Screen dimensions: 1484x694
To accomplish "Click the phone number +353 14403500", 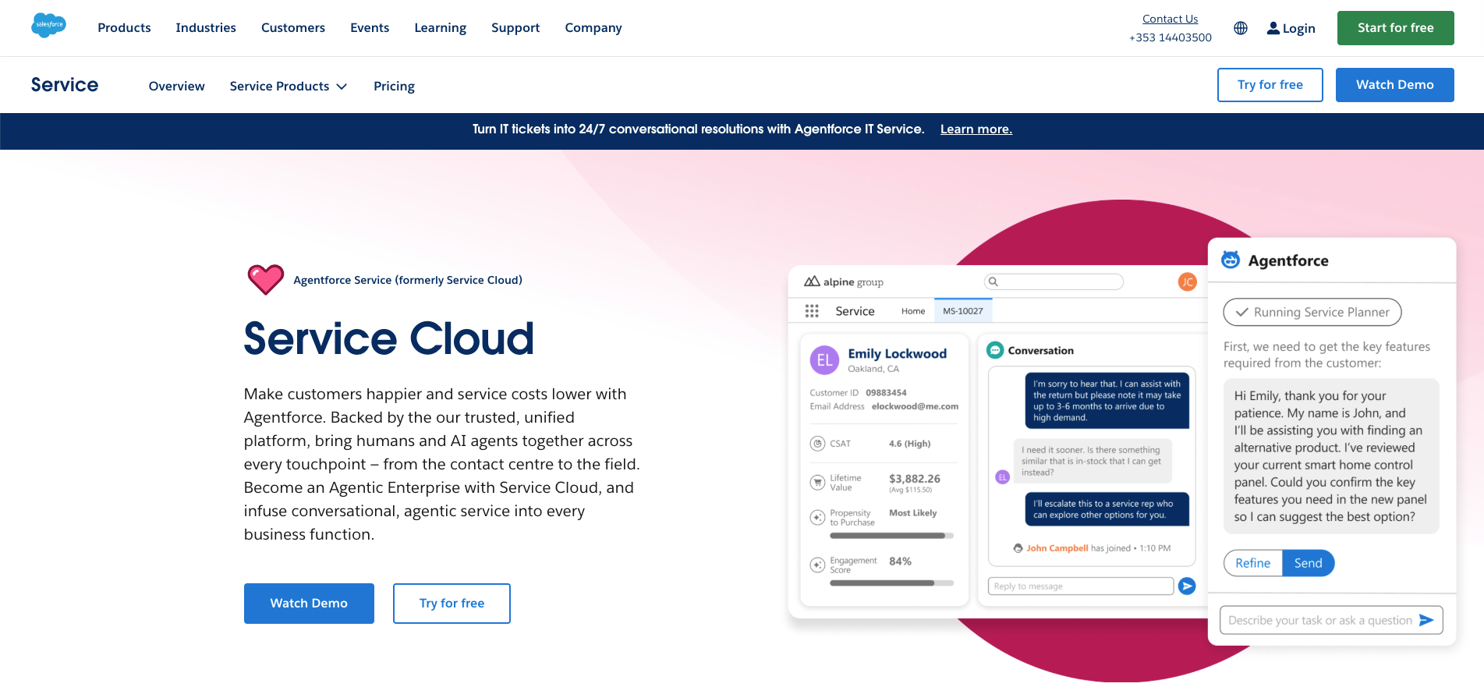I will pos(1170,37).
